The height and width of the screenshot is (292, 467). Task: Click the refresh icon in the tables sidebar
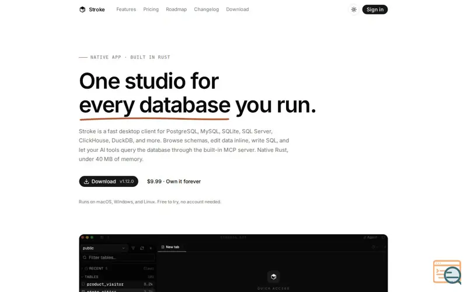tap(142, 248)
